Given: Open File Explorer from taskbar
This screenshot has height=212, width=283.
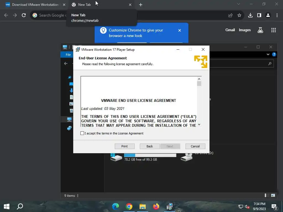Looking at the screenshot, I should [143, 206].
